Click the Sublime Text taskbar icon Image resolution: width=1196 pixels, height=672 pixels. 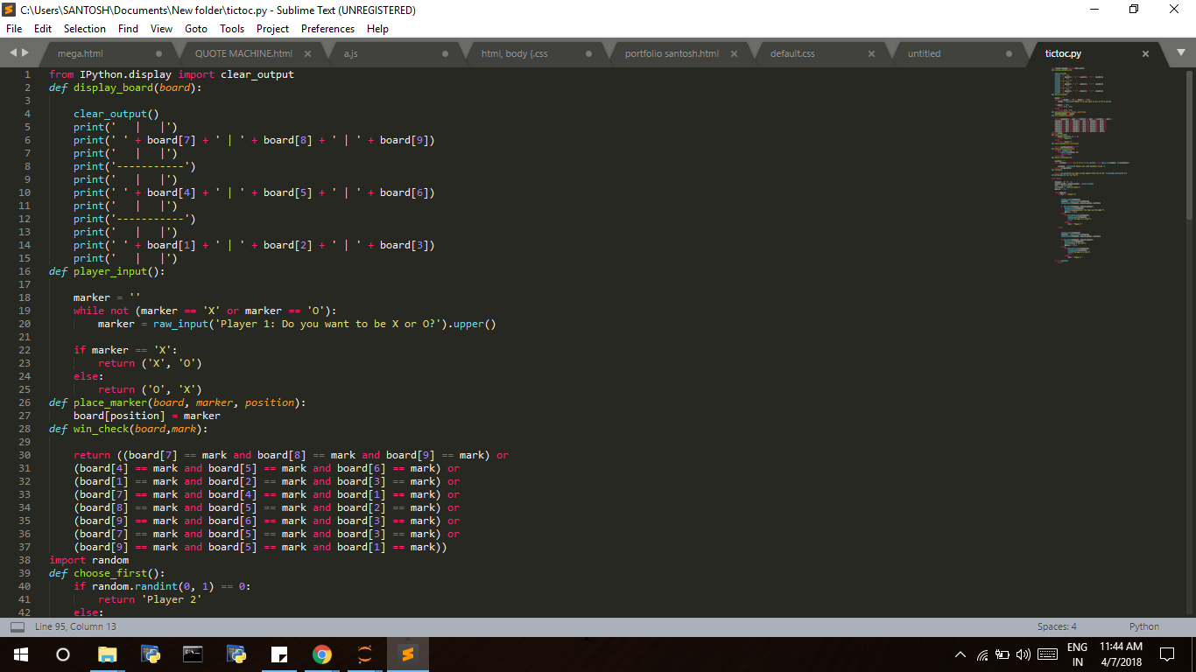coord(407,654)
